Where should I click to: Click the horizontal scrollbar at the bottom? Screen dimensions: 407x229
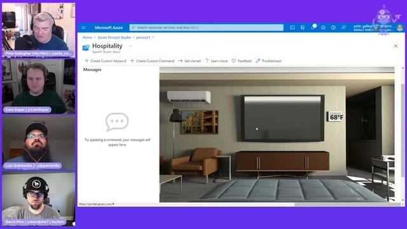pos(347,204)
